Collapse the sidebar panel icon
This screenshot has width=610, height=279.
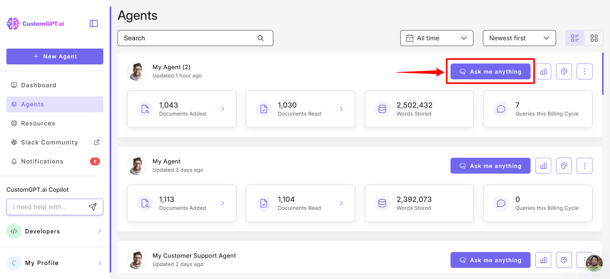tap(94, 23)
